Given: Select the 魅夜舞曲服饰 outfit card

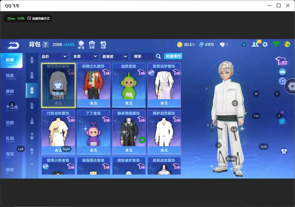Looking at the screenshot, I should click(x=129, y=132).
